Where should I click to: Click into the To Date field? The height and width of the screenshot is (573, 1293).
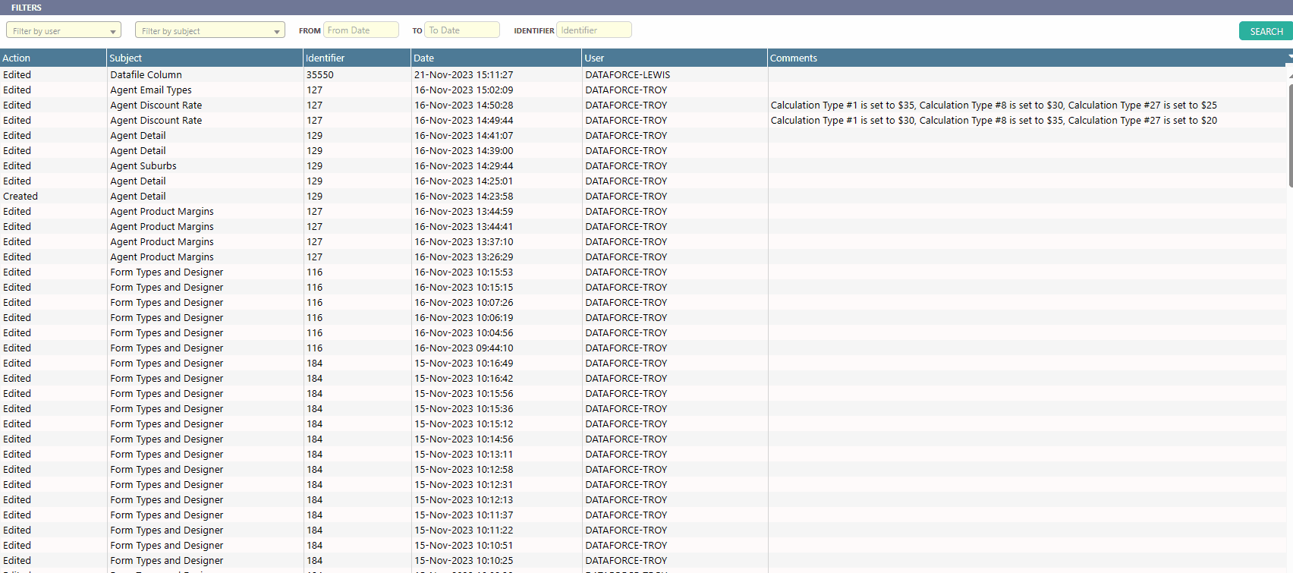tap(461, 30)
